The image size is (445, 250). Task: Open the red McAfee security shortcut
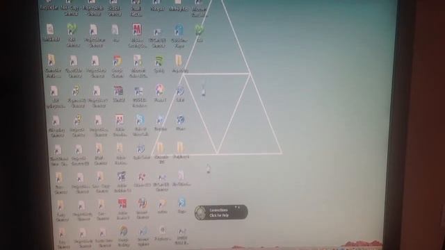137,30
